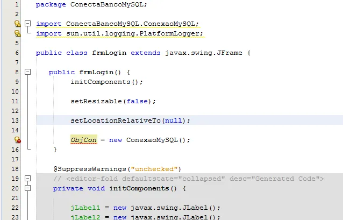
Task: Click line number 6 in the gutter
Action: click(x=17, y=53)
